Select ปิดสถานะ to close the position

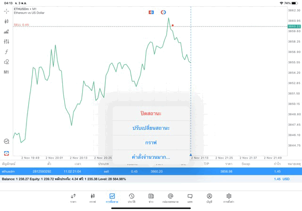pyautogui.click(x=151, y=113)
